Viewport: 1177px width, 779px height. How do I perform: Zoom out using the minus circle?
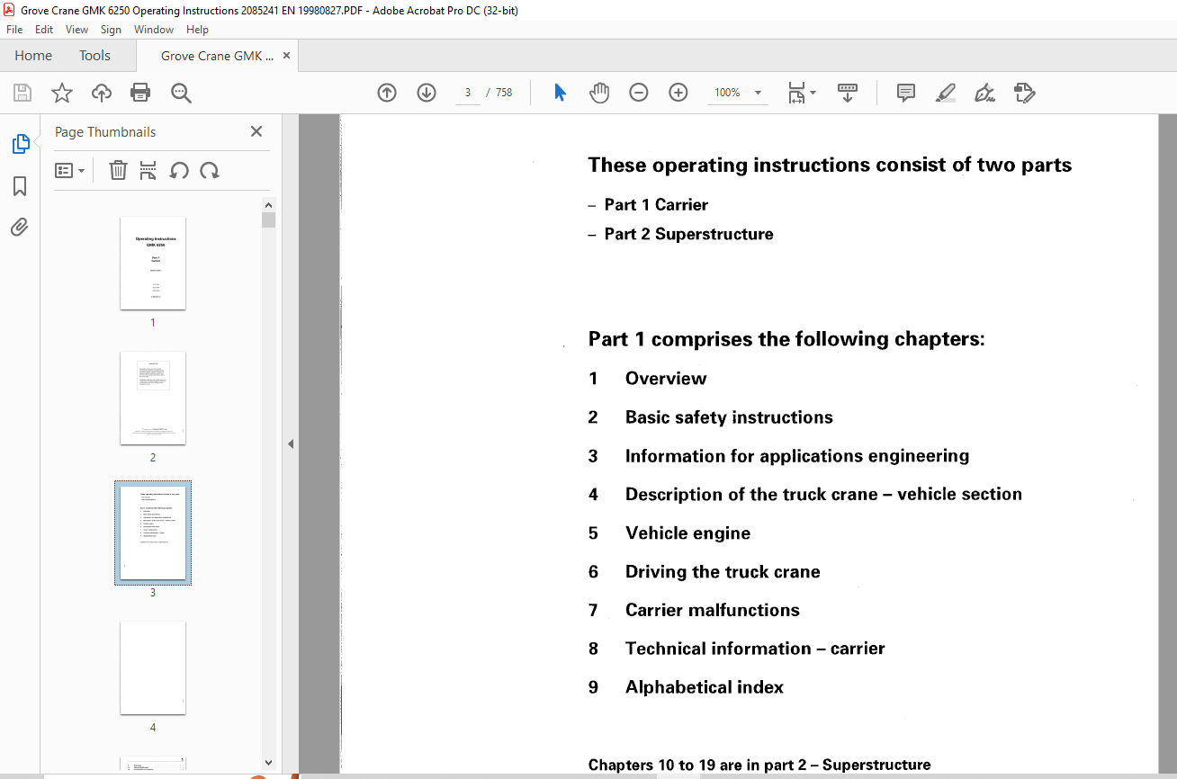639,93
